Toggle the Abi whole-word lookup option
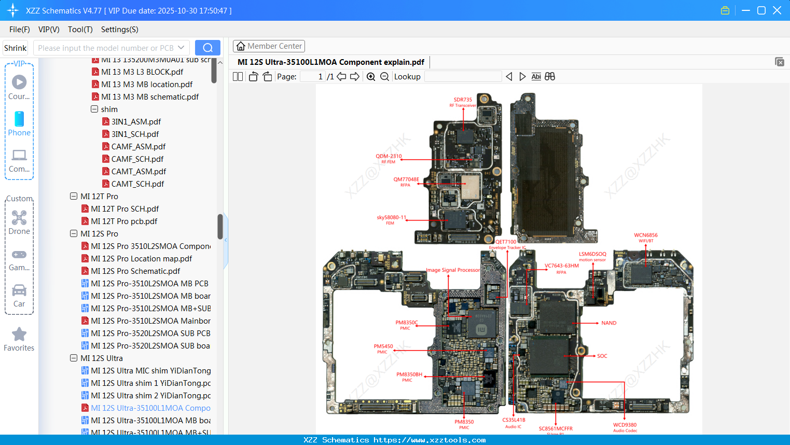This screenshot has width=790, height=445. (x=536, y=76)
